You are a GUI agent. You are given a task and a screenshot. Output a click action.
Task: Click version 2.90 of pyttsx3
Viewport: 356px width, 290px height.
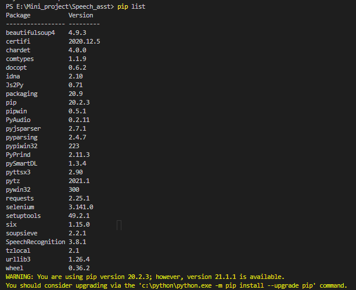[x=75, y=172]
